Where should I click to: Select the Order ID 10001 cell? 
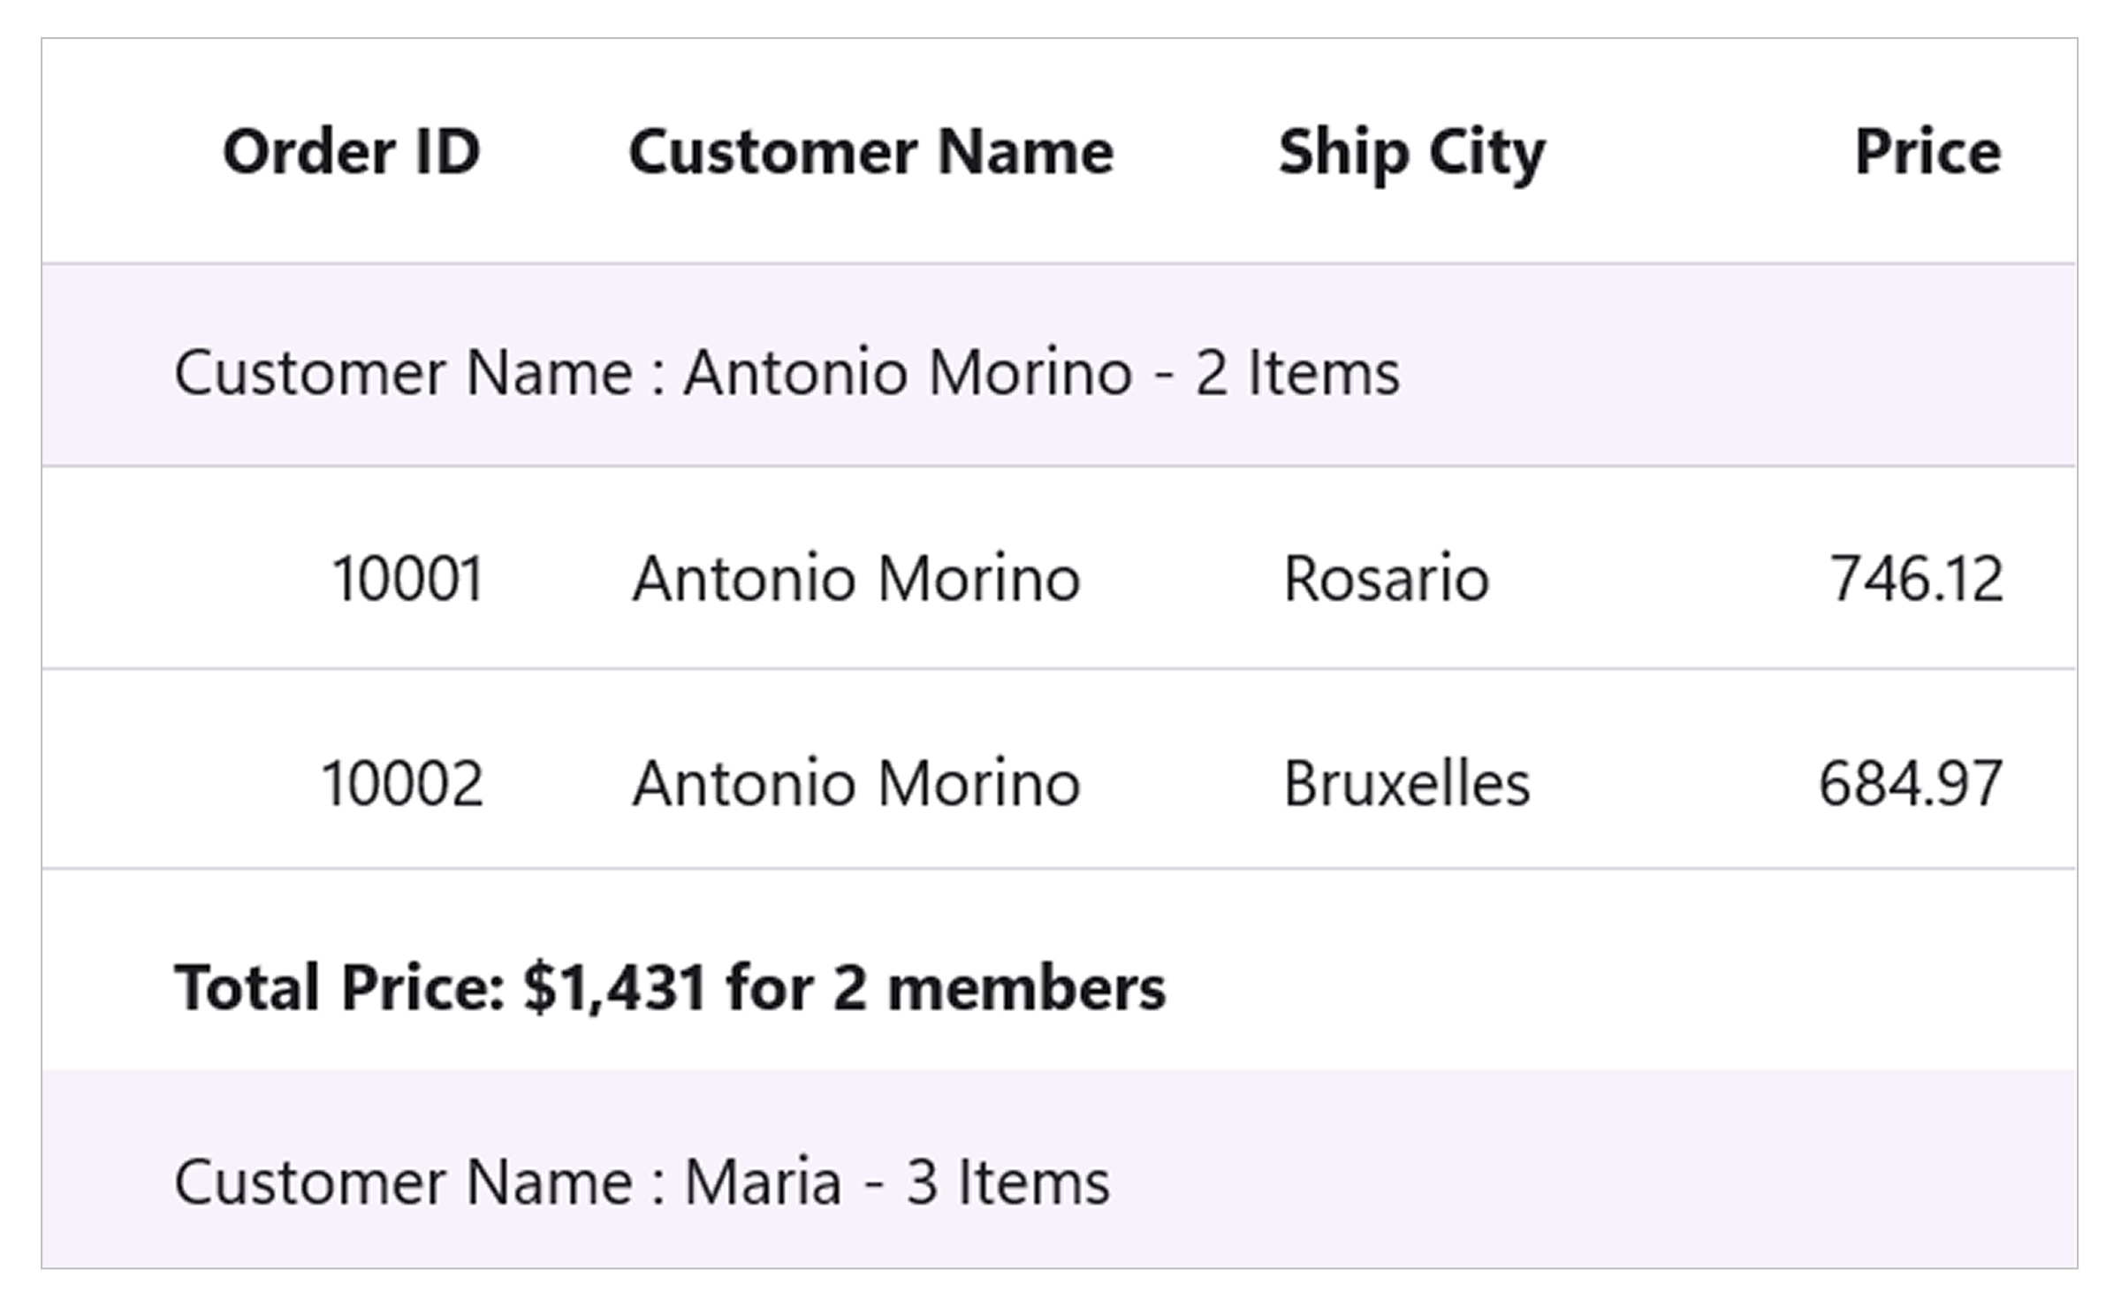point(407,579)
